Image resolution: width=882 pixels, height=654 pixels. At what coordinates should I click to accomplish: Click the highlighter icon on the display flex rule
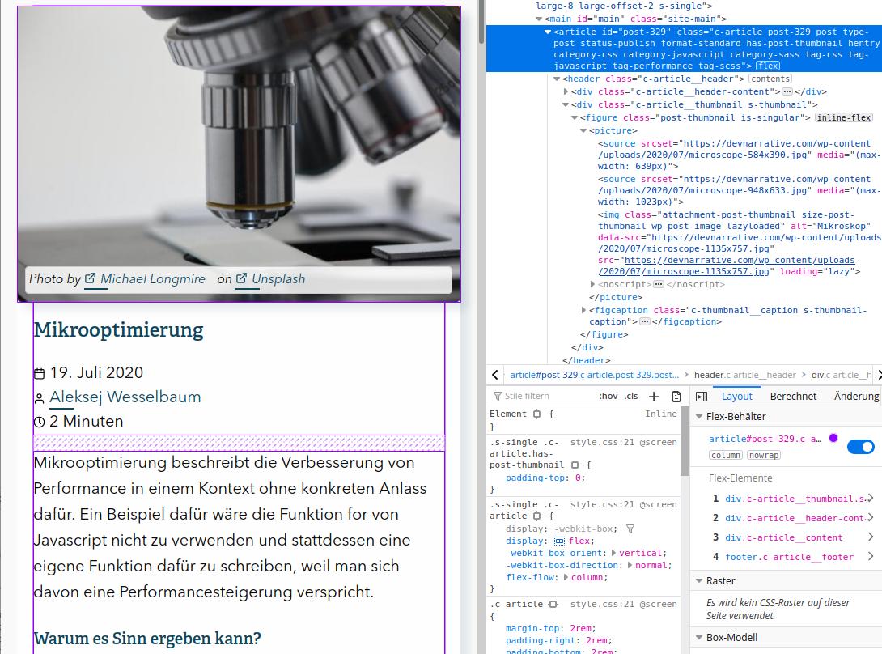coord(536,516)
